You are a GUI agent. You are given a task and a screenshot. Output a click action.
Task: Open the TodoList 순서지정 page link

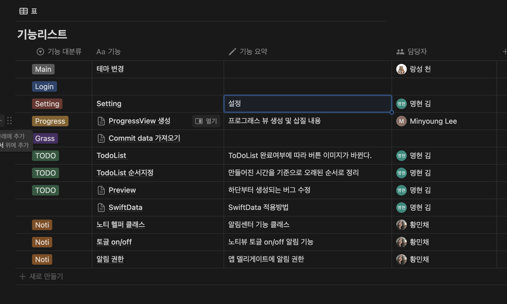[125, 173]
